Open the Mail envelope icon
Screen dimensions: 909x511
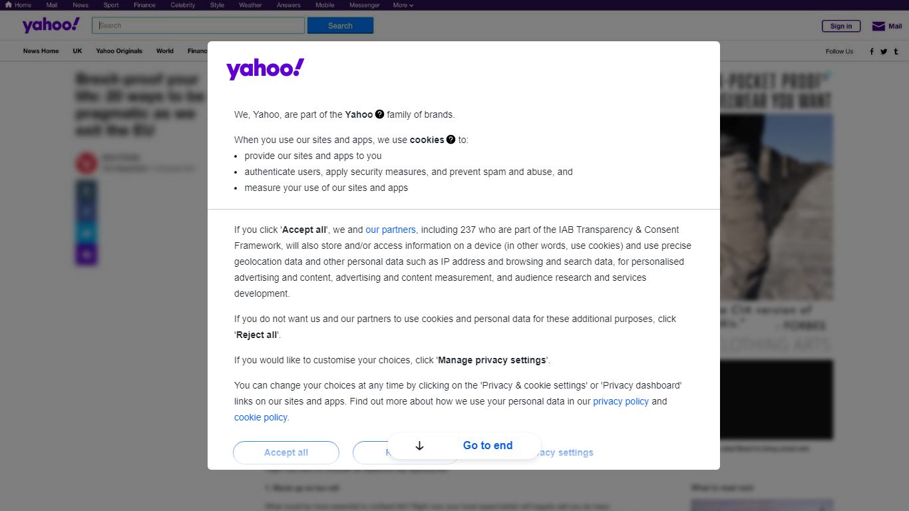pos(878,26)
